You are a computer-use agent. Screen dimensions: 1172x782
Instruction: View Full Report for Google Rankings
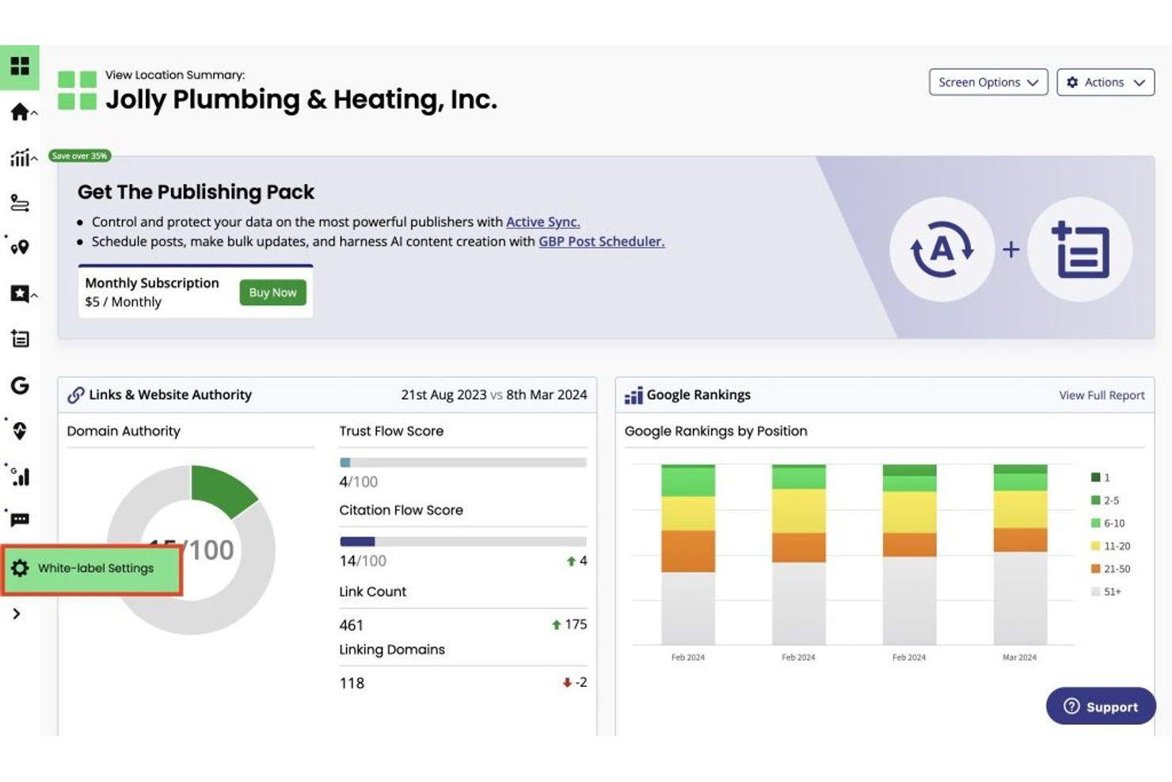click(x=1101, y=395)
